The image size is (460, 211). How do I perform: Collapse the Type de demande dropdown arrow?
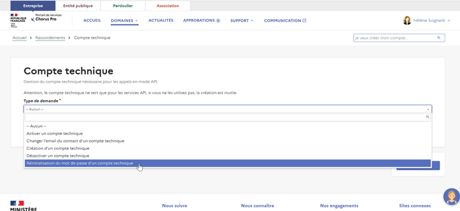click(x=428, y=109)
